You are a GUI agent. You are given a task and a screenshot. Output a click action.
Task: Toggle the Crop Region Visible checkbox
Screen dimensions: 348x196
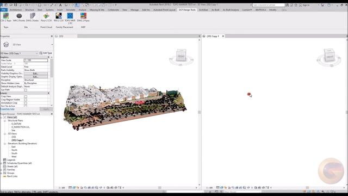tap(26, 100)
